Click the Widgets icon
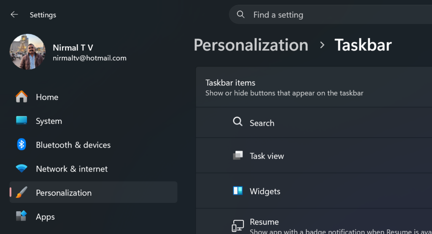Viewport: 432px width, 234px height. tap(238, 191)
